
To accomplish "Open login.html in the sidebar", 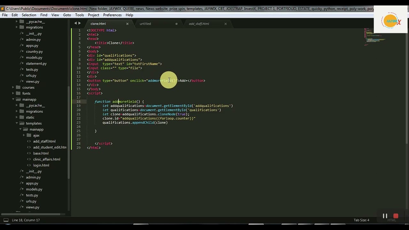I will (41, 165).
